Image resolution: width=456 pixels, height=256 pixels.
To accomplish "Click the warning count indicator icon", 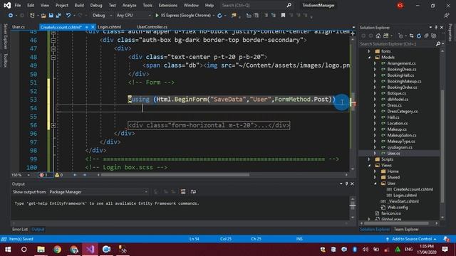I will coord(57,175).
